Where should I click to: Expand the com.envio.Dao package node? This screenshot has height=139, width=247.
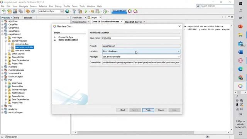coord(9,44)
